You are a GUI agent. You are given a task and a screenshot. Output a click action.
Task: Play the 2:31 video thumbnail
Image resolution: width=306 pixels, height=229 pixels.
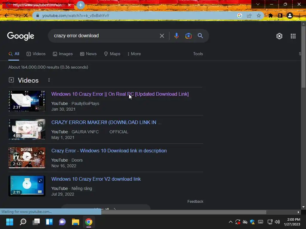click(x=27, y=101)
